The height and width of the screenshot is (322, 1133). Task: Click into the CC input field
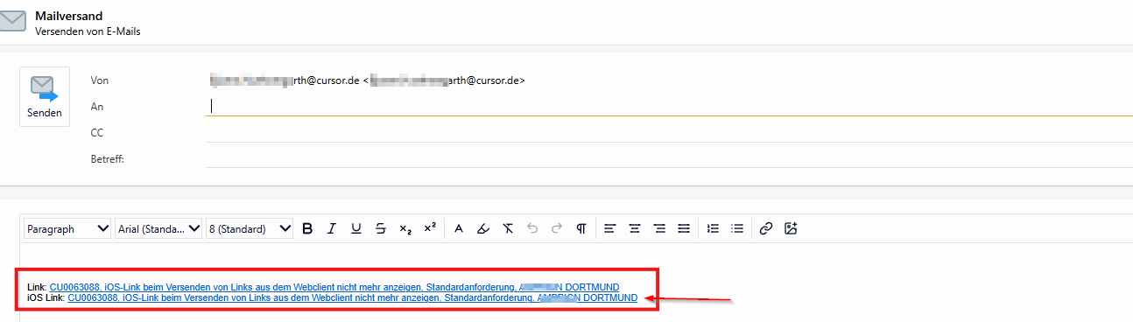coord(669,133)
